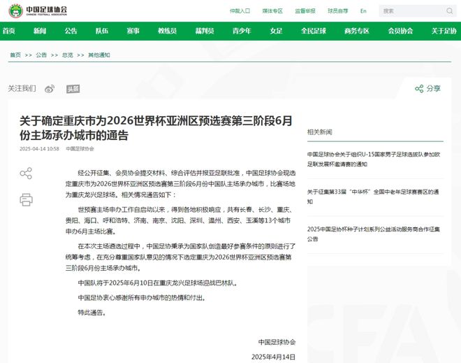Switch language with the En link
The width and height of the screenshot is (461, 363).
pos(363,11)
